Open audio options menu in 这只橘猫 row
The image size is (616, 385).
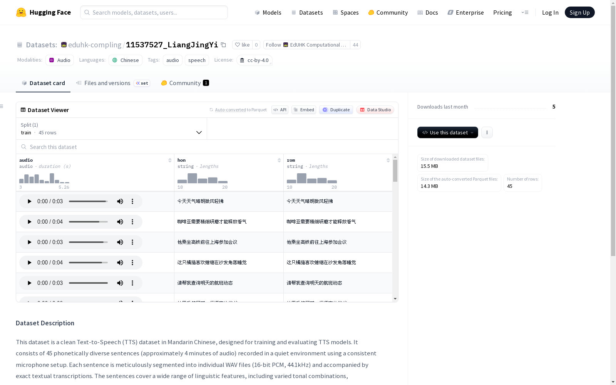click(x=132, y=263)
